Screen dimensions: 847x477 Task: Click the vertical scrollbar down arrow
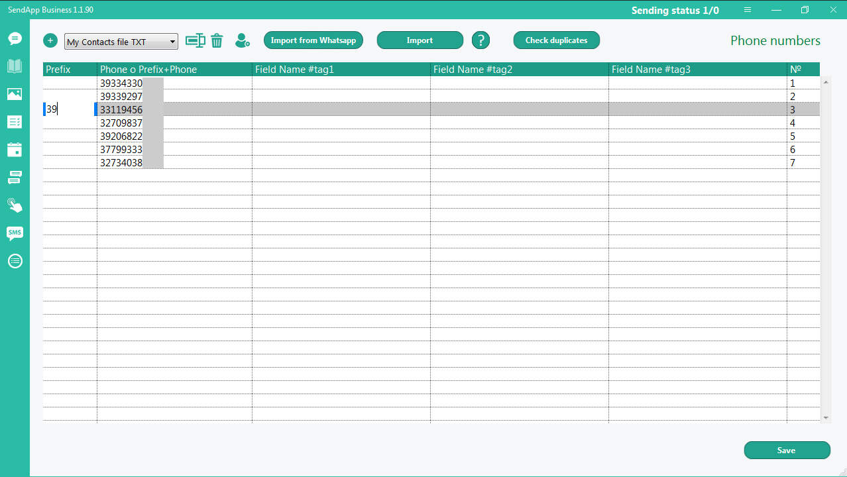pyautogui.click(x=826, y=417)
